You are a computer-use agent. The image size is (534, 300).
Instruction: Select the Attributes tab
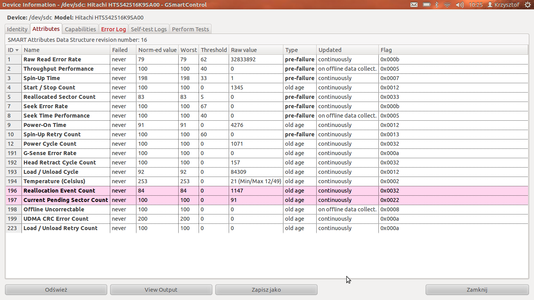46,29
